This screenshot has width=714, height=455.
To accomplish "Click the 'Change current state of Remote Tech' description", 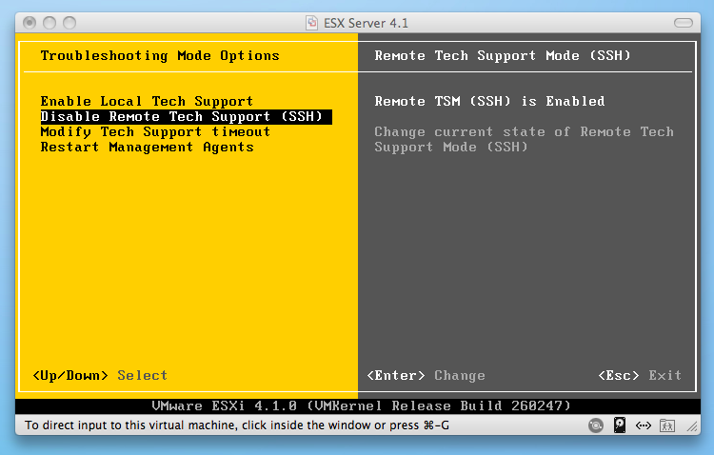I will pos(524,139).
